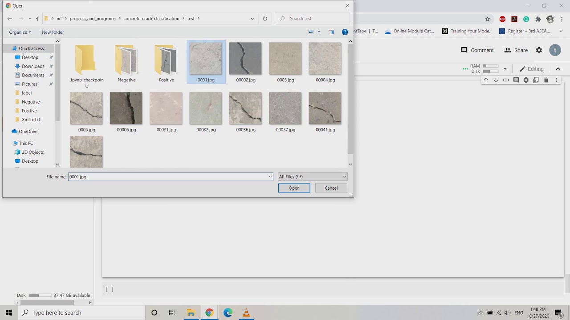
Task: Move cell up with the up arrow icon
Action: (x=486, y=80)
